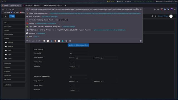Go back with the browser back arrow

pyautogui.click(x=3, y=9)
